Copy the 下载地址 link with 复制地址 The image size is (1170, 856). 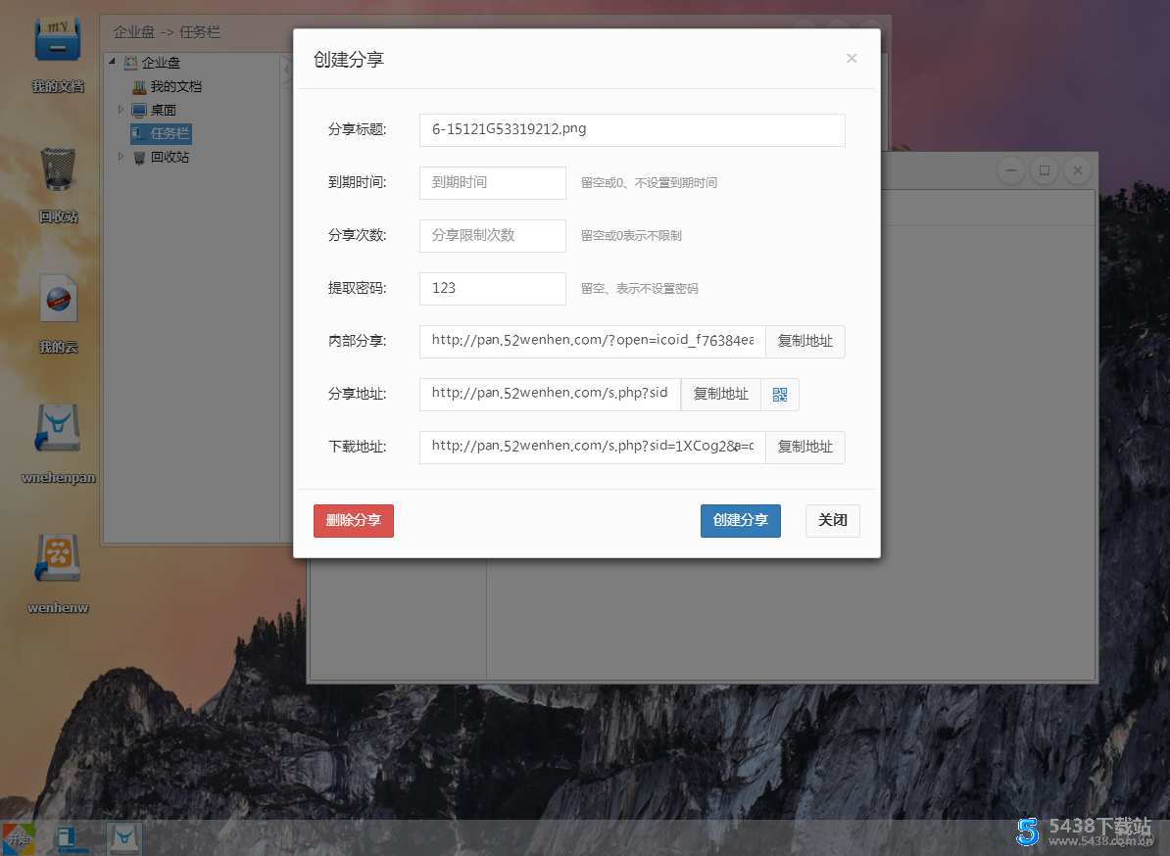pos(804,447)
